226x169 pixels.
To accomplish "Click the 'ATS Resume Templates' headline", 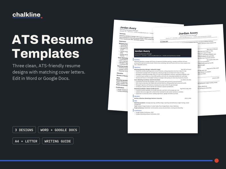I will 52,47.
